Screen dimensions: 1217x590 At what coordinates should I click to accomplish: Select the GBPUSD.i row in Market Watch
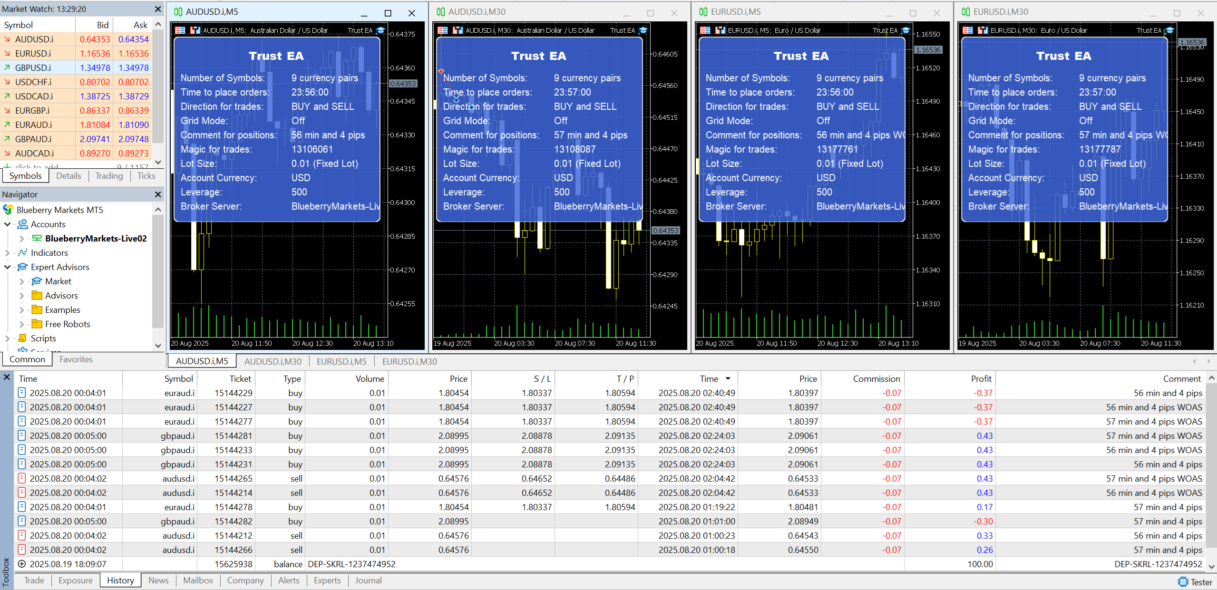coord(33,68)
